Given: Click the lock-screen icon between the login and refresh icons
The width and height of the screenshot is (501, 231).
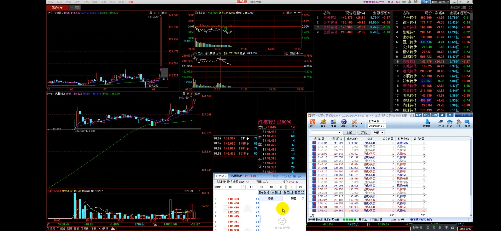Looking at the screenshot, I should tap(333, 122).
